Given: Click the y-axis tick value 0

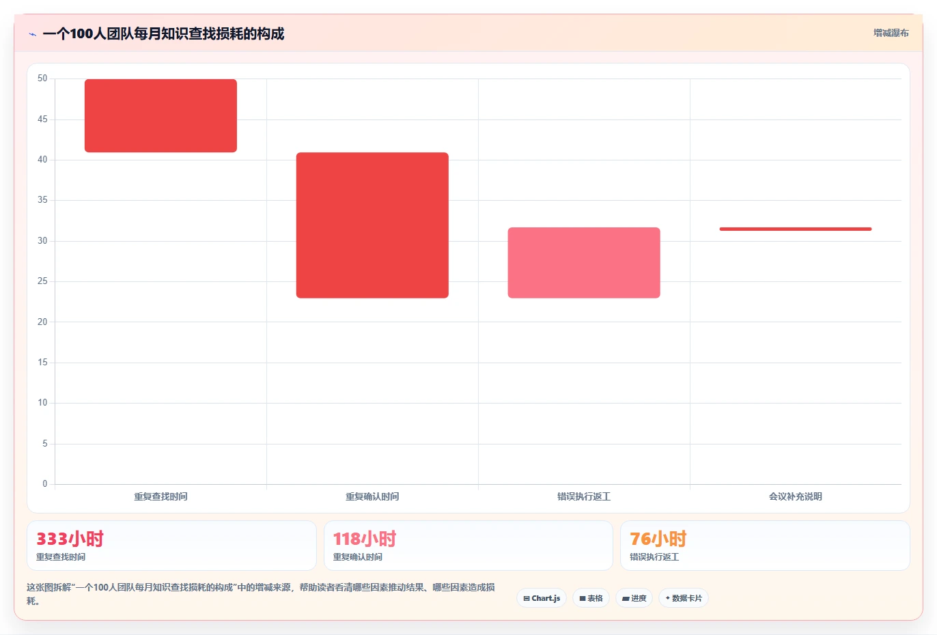Looking at the screenshot, I should (x=45, y=484).
